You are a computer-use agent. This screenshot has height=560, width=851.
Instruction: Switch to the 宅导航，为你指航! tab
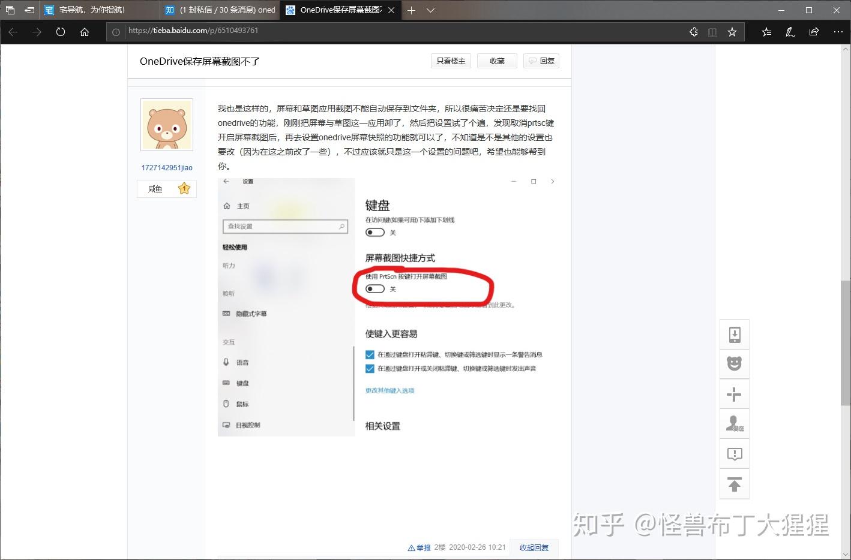pos(100,10)
